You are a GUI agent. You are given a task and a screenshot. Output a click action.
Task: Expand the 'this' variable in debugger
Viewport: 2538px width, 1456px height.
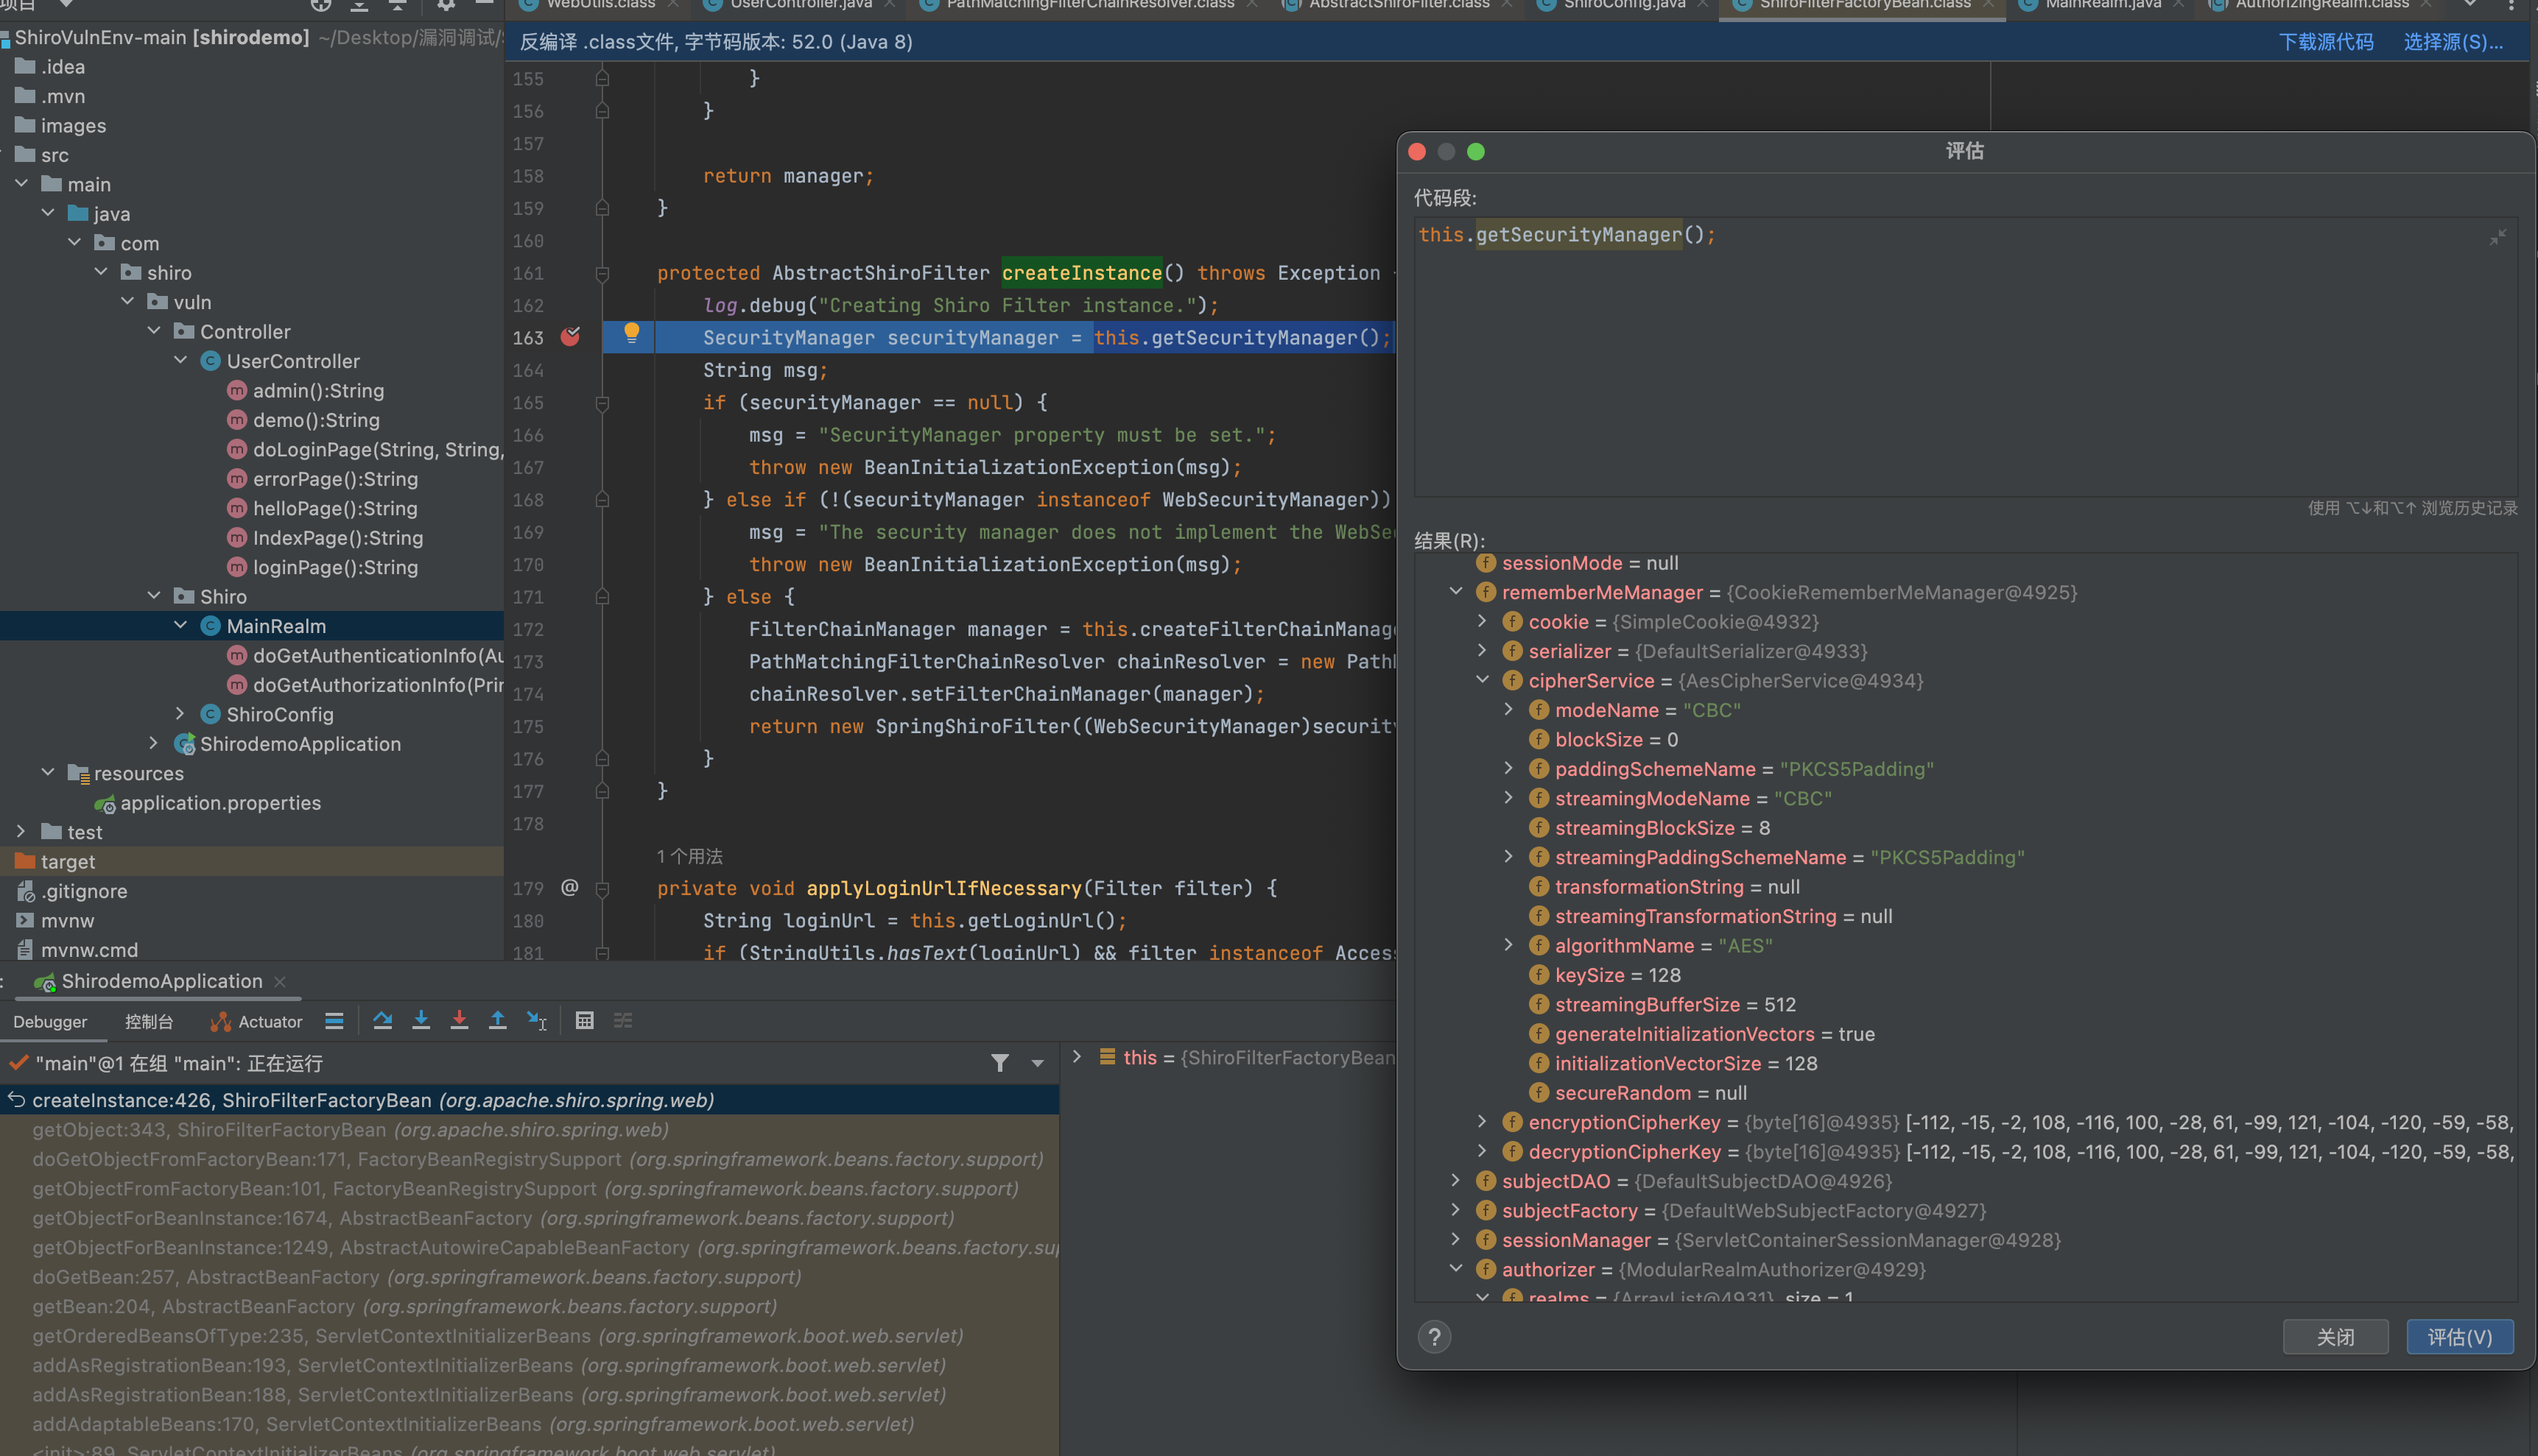1077,1057
